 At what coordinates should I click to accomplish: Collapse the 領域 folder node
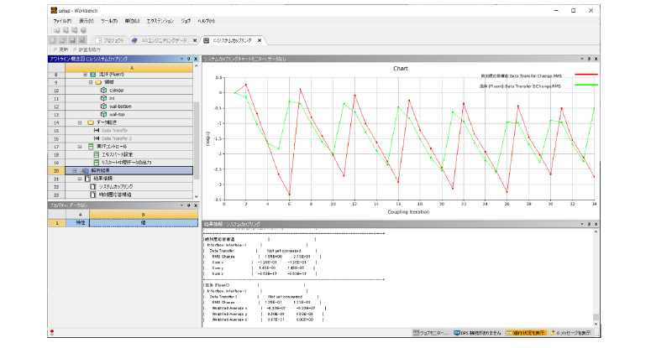tap(89, 82)
